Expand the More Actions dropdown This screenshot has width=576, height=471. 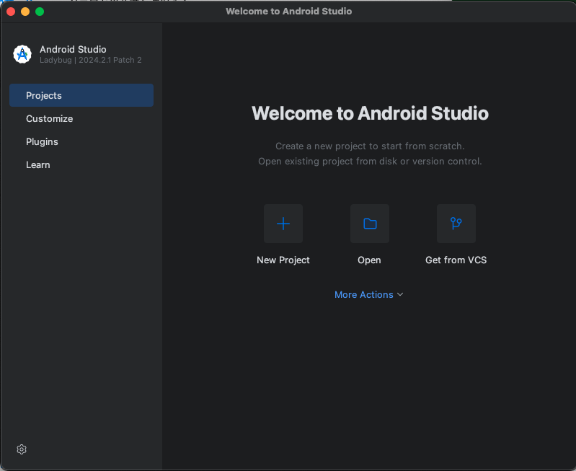(x=369, y=294)
